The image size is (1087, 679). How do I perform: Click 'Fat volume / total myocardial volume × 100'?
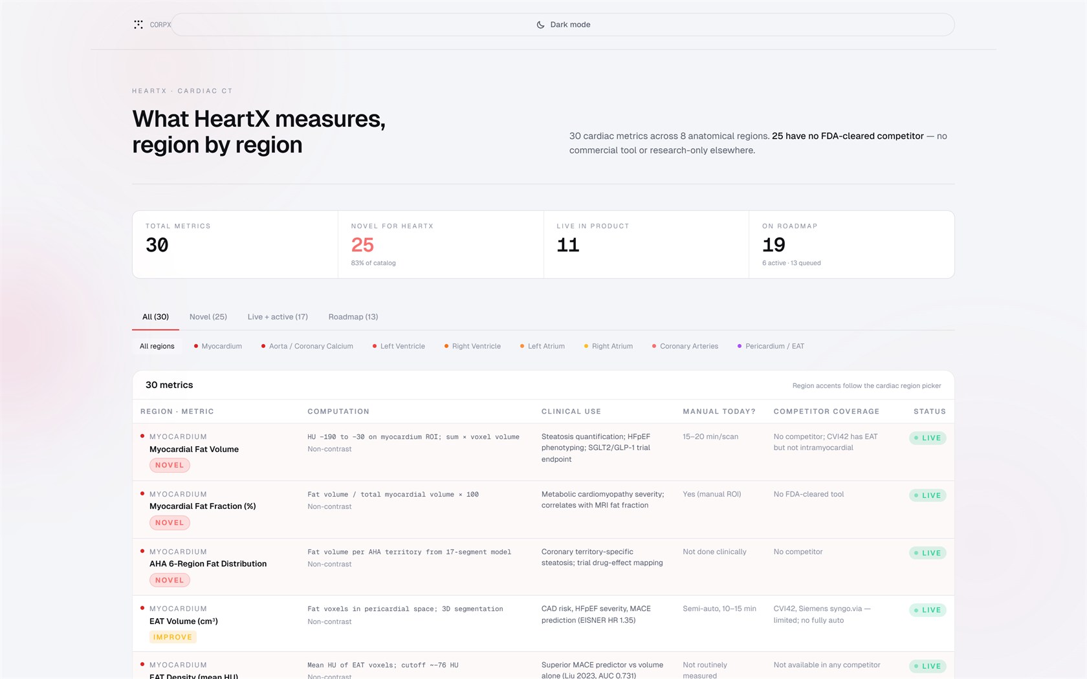coord(393,495)
